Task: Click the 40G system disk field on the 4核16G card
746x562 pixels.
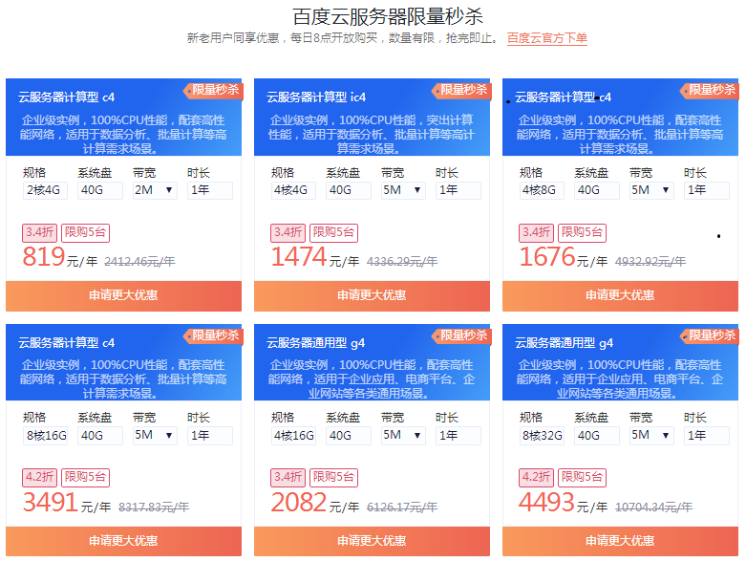Action: point(349,436)
